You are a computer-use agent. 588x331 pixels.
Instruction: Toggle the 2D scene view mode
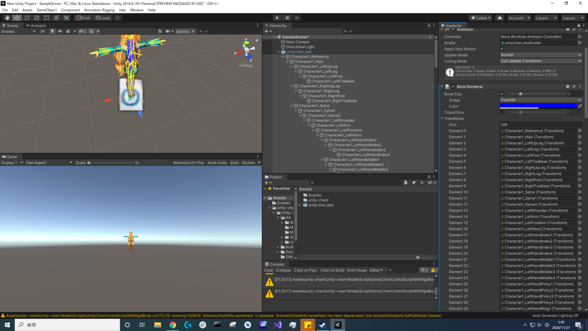43,31
